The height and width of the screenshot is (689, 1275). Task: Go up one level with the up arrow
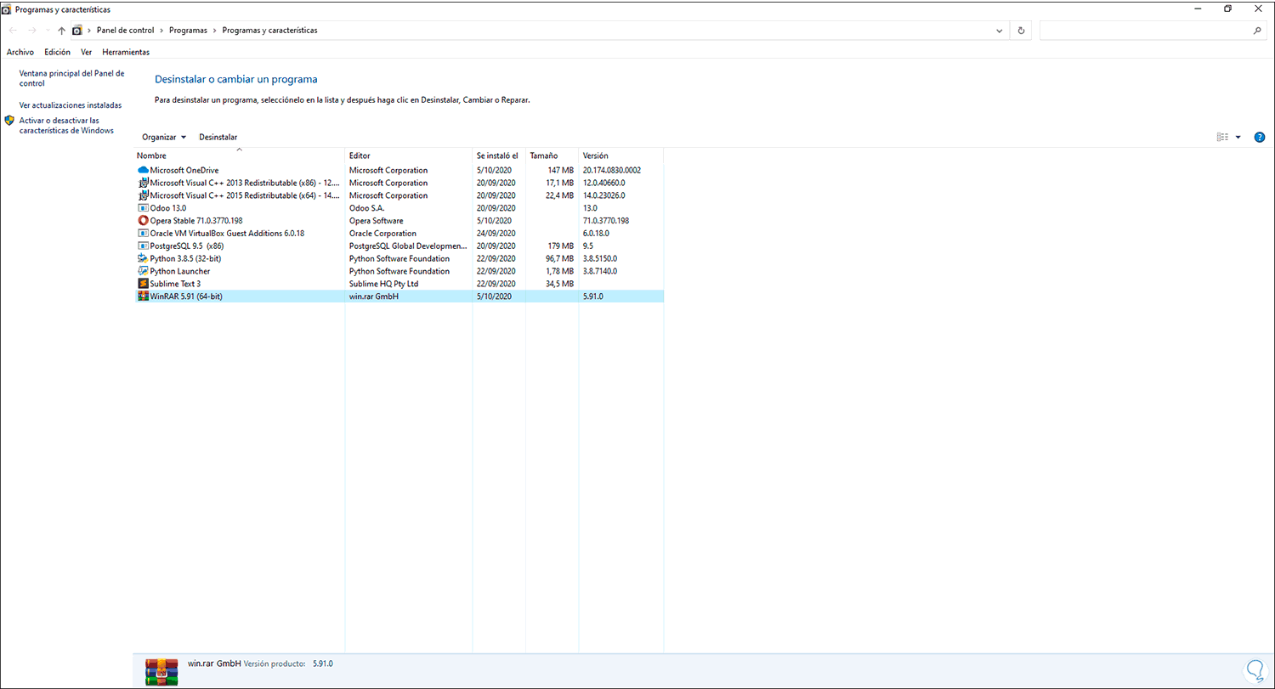pyautogui.click(x=61, y=31)
